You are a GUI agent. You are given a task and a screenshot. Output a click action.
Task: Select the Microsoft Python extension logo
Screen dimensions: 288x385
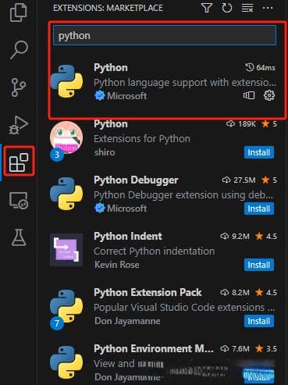click(66, 81)
